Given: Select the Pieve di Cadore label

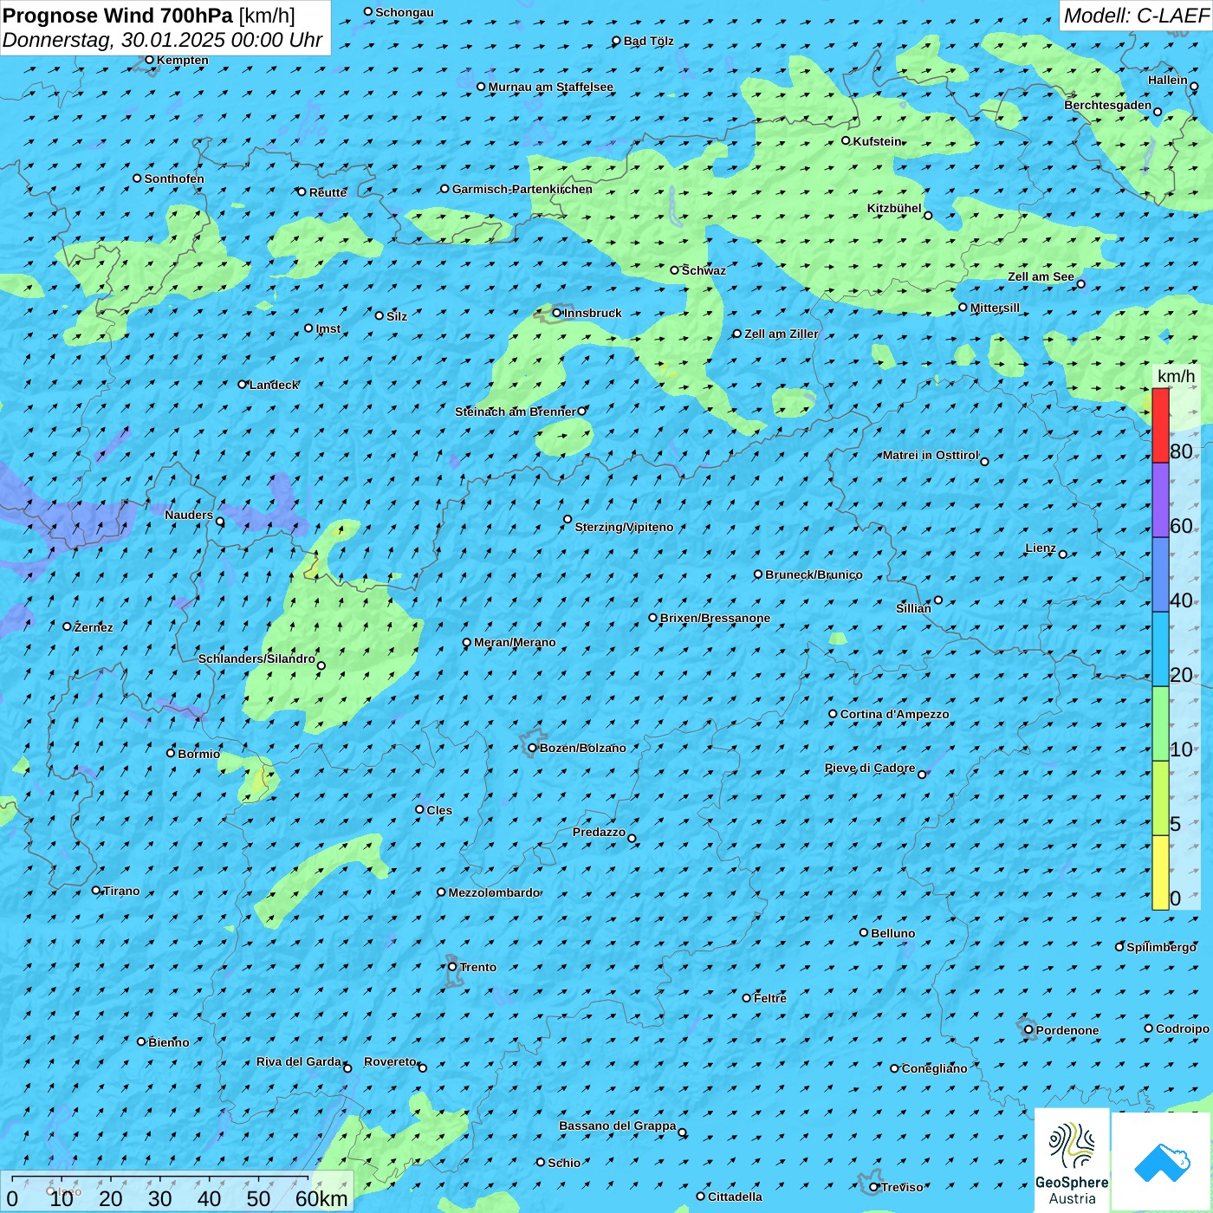Looking at the screenshot, I should click(x=869, y=768).
